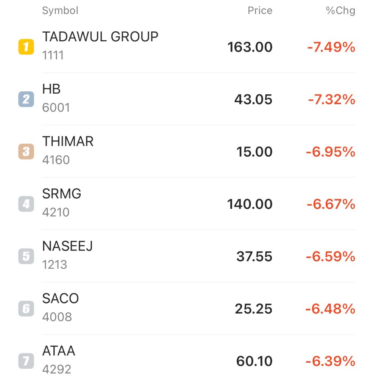The image size is (373, 379).
Task: Select the THIMAR stock name
Action: 68,142
